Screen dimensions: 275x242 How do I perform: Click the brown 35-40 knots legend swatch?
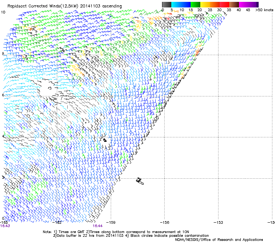click(234, 4)
